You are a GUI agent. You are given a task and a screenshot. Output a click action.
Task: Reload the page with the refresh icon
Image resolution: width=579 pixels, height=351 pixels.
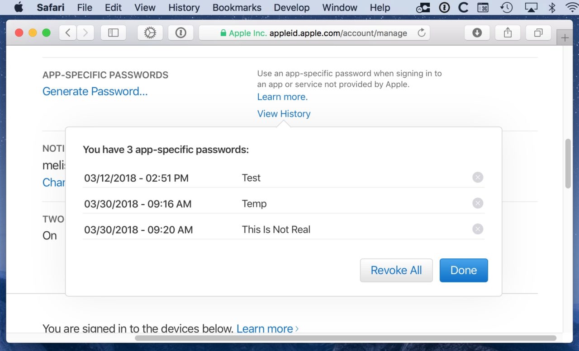tap(421, 33)
